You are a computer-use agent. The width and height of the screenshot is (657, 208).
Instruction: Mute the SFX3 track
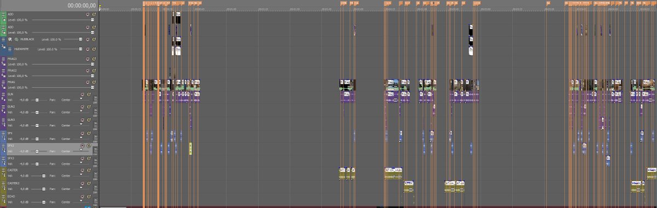coord(82,158)
